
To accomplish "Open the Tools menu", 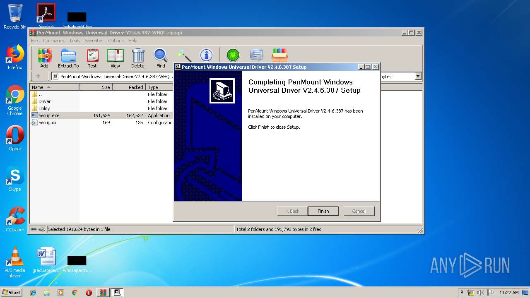I will pyautogui.click(x=75, y=41).
